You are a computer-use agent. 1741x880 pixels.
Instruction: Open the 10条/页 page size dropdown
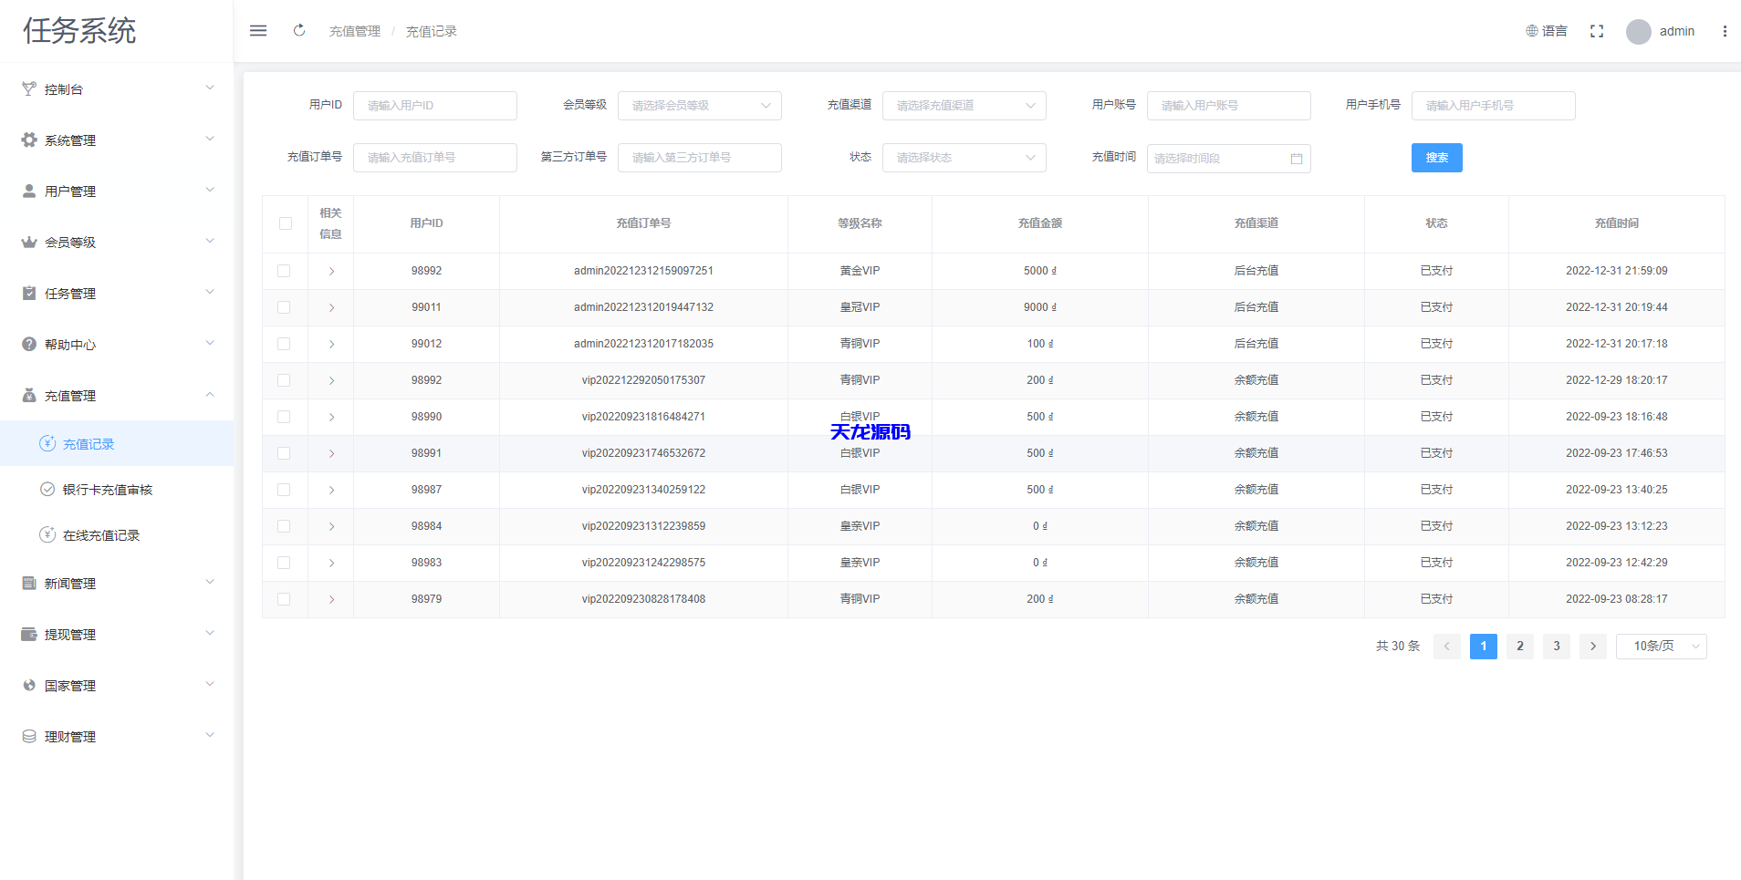(1662, 647)
